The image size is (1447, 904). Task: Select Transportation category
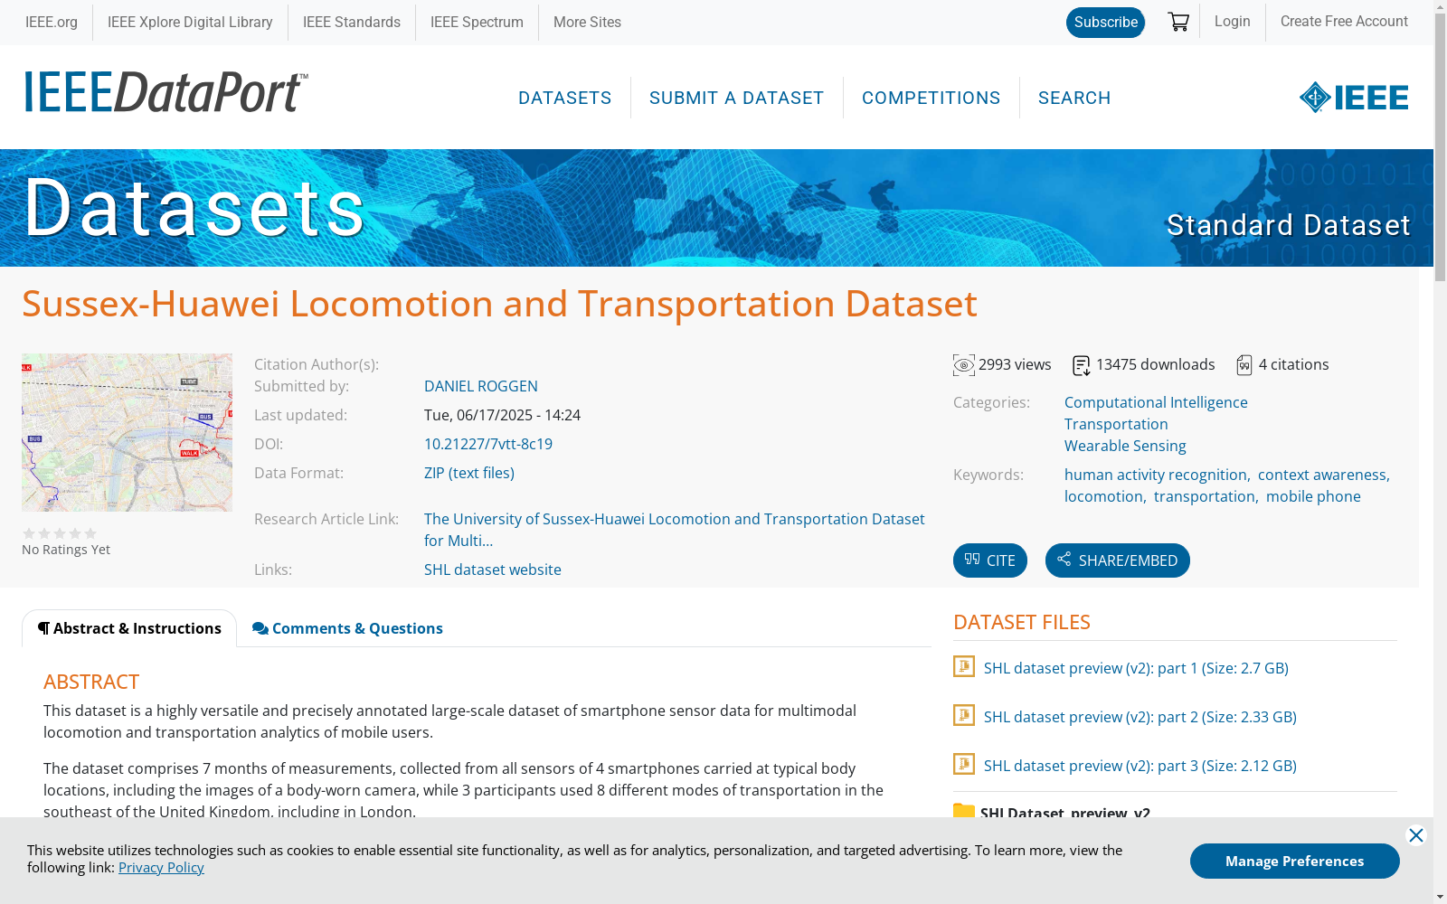pyautogui.click(x=1116, y=424)
